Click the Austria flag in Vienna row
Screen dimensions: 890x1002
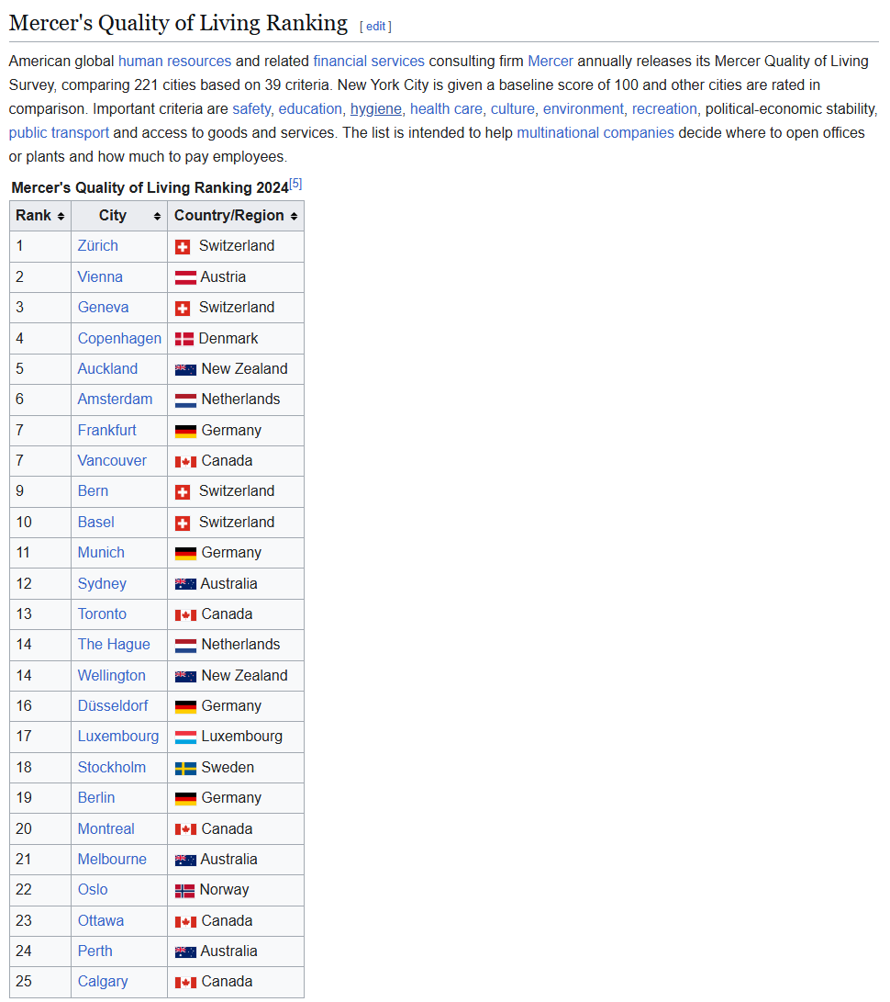point(185,278)
